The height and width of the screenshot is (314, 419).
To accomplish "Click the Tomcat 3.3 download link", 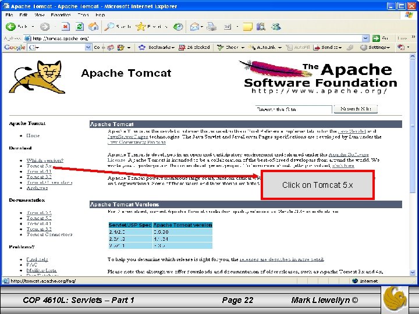I will [x=39, y=177].
